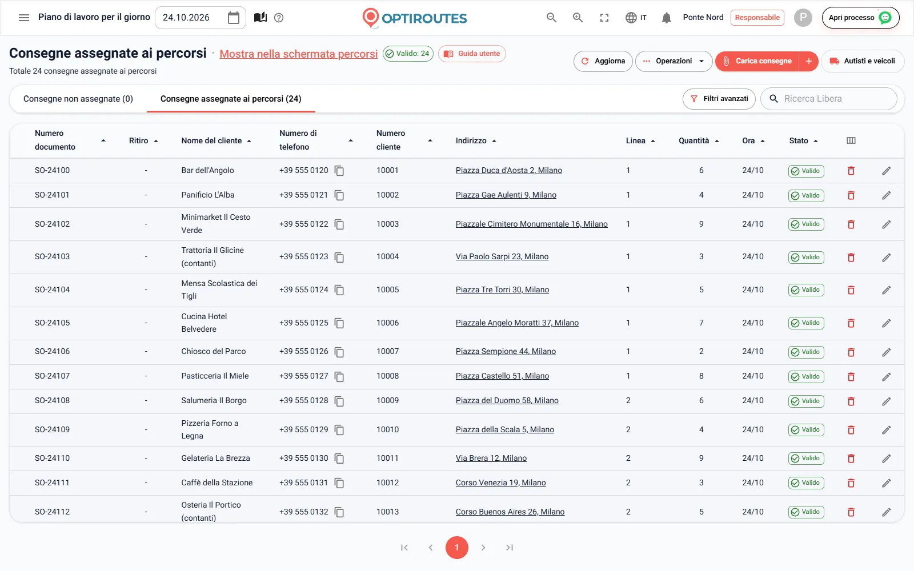Sort by Nome del cliente column
Viewport: 914px width, 571px height.
[x=217, y=140]
